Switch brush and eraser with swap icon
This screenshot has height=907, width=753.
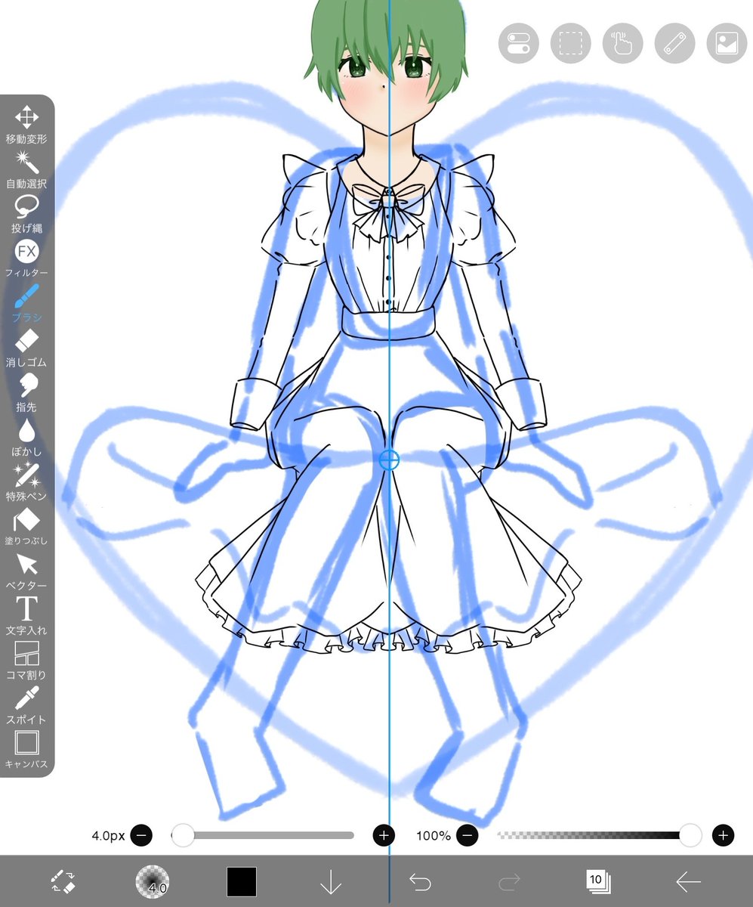[x=62, y=881]
